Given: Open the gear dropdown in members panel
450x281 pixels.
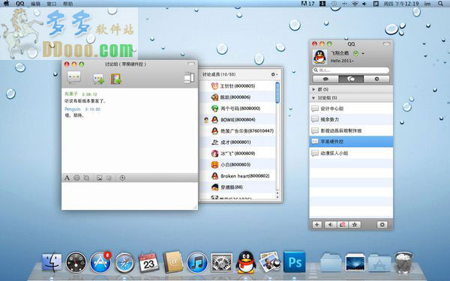Looking at the screenshot, I should (274, 74).
